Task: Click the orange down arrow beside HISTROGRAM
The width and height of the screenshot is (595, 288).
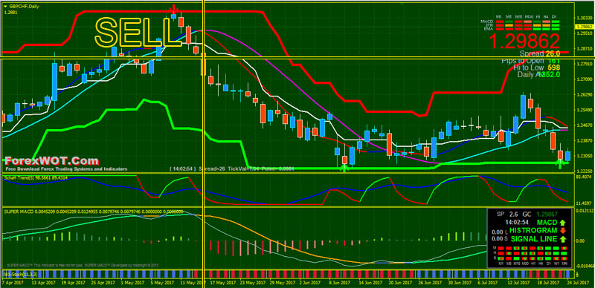Action: (x=563, y=231)
